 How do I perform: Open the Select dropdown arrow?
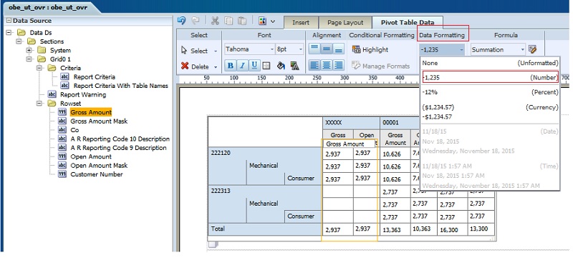(216, 51)
